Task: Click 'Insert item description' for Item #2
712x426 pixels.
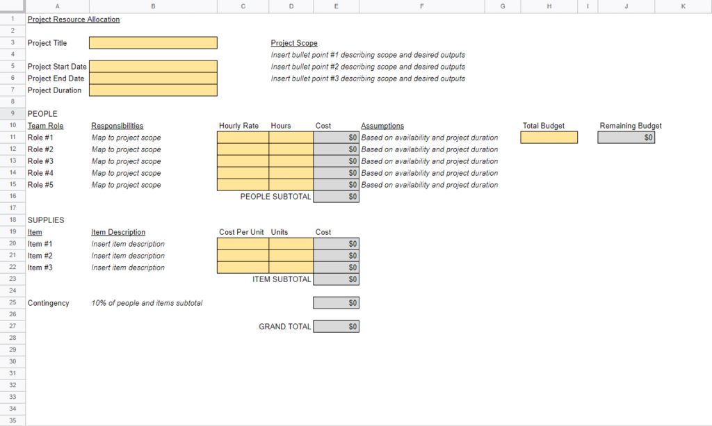Action: [x=128, y=256]
